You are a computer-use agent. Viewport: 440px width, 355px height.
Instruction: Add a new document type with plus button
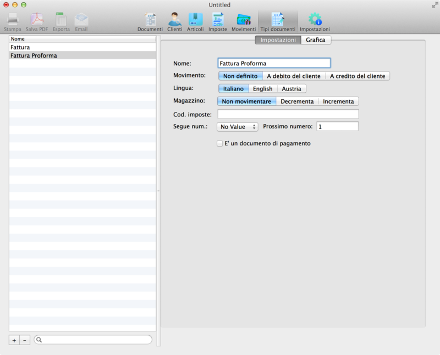pyautogui.click(x=14, y=340)
